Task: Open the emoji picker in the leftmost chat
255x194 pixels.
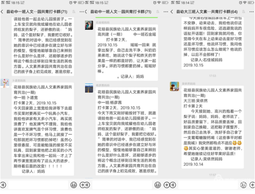Action: [x=74, y=185]
